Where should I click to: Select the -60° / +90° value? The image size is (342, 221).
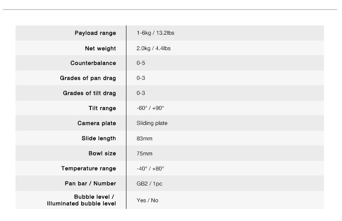[150, 108]
